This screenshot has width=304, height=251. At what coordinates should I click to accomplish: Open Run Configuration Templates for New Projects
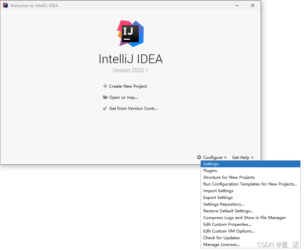coord(251,184)
